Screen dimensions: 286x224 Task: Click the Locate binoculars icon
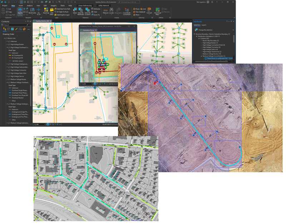pos(112,13)
